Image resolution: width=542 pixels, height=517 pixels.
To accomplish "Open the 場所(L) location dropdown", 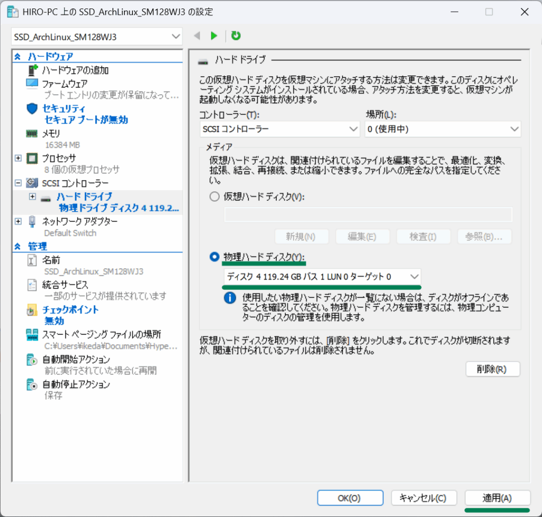I will [x=443, y=129].
